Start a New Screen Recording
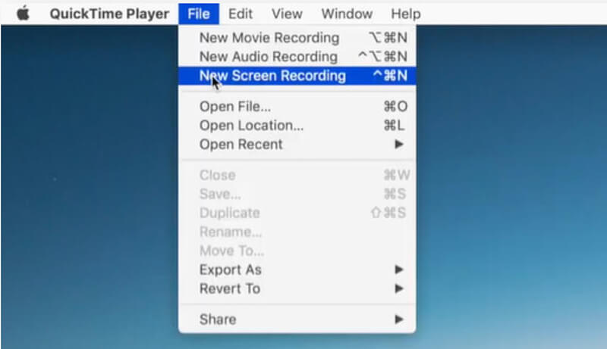The image size is (607, 349). point(297,76)
